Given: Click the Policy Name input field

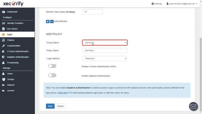Looking at the screenshot, I should (x=105, y=51).
